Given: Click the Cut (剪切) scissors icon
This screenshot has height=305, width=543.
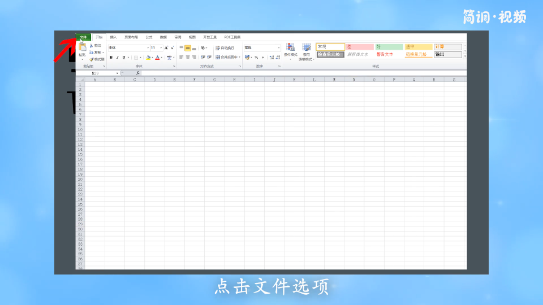Looking at the screenshot, I should coord(92,46).
